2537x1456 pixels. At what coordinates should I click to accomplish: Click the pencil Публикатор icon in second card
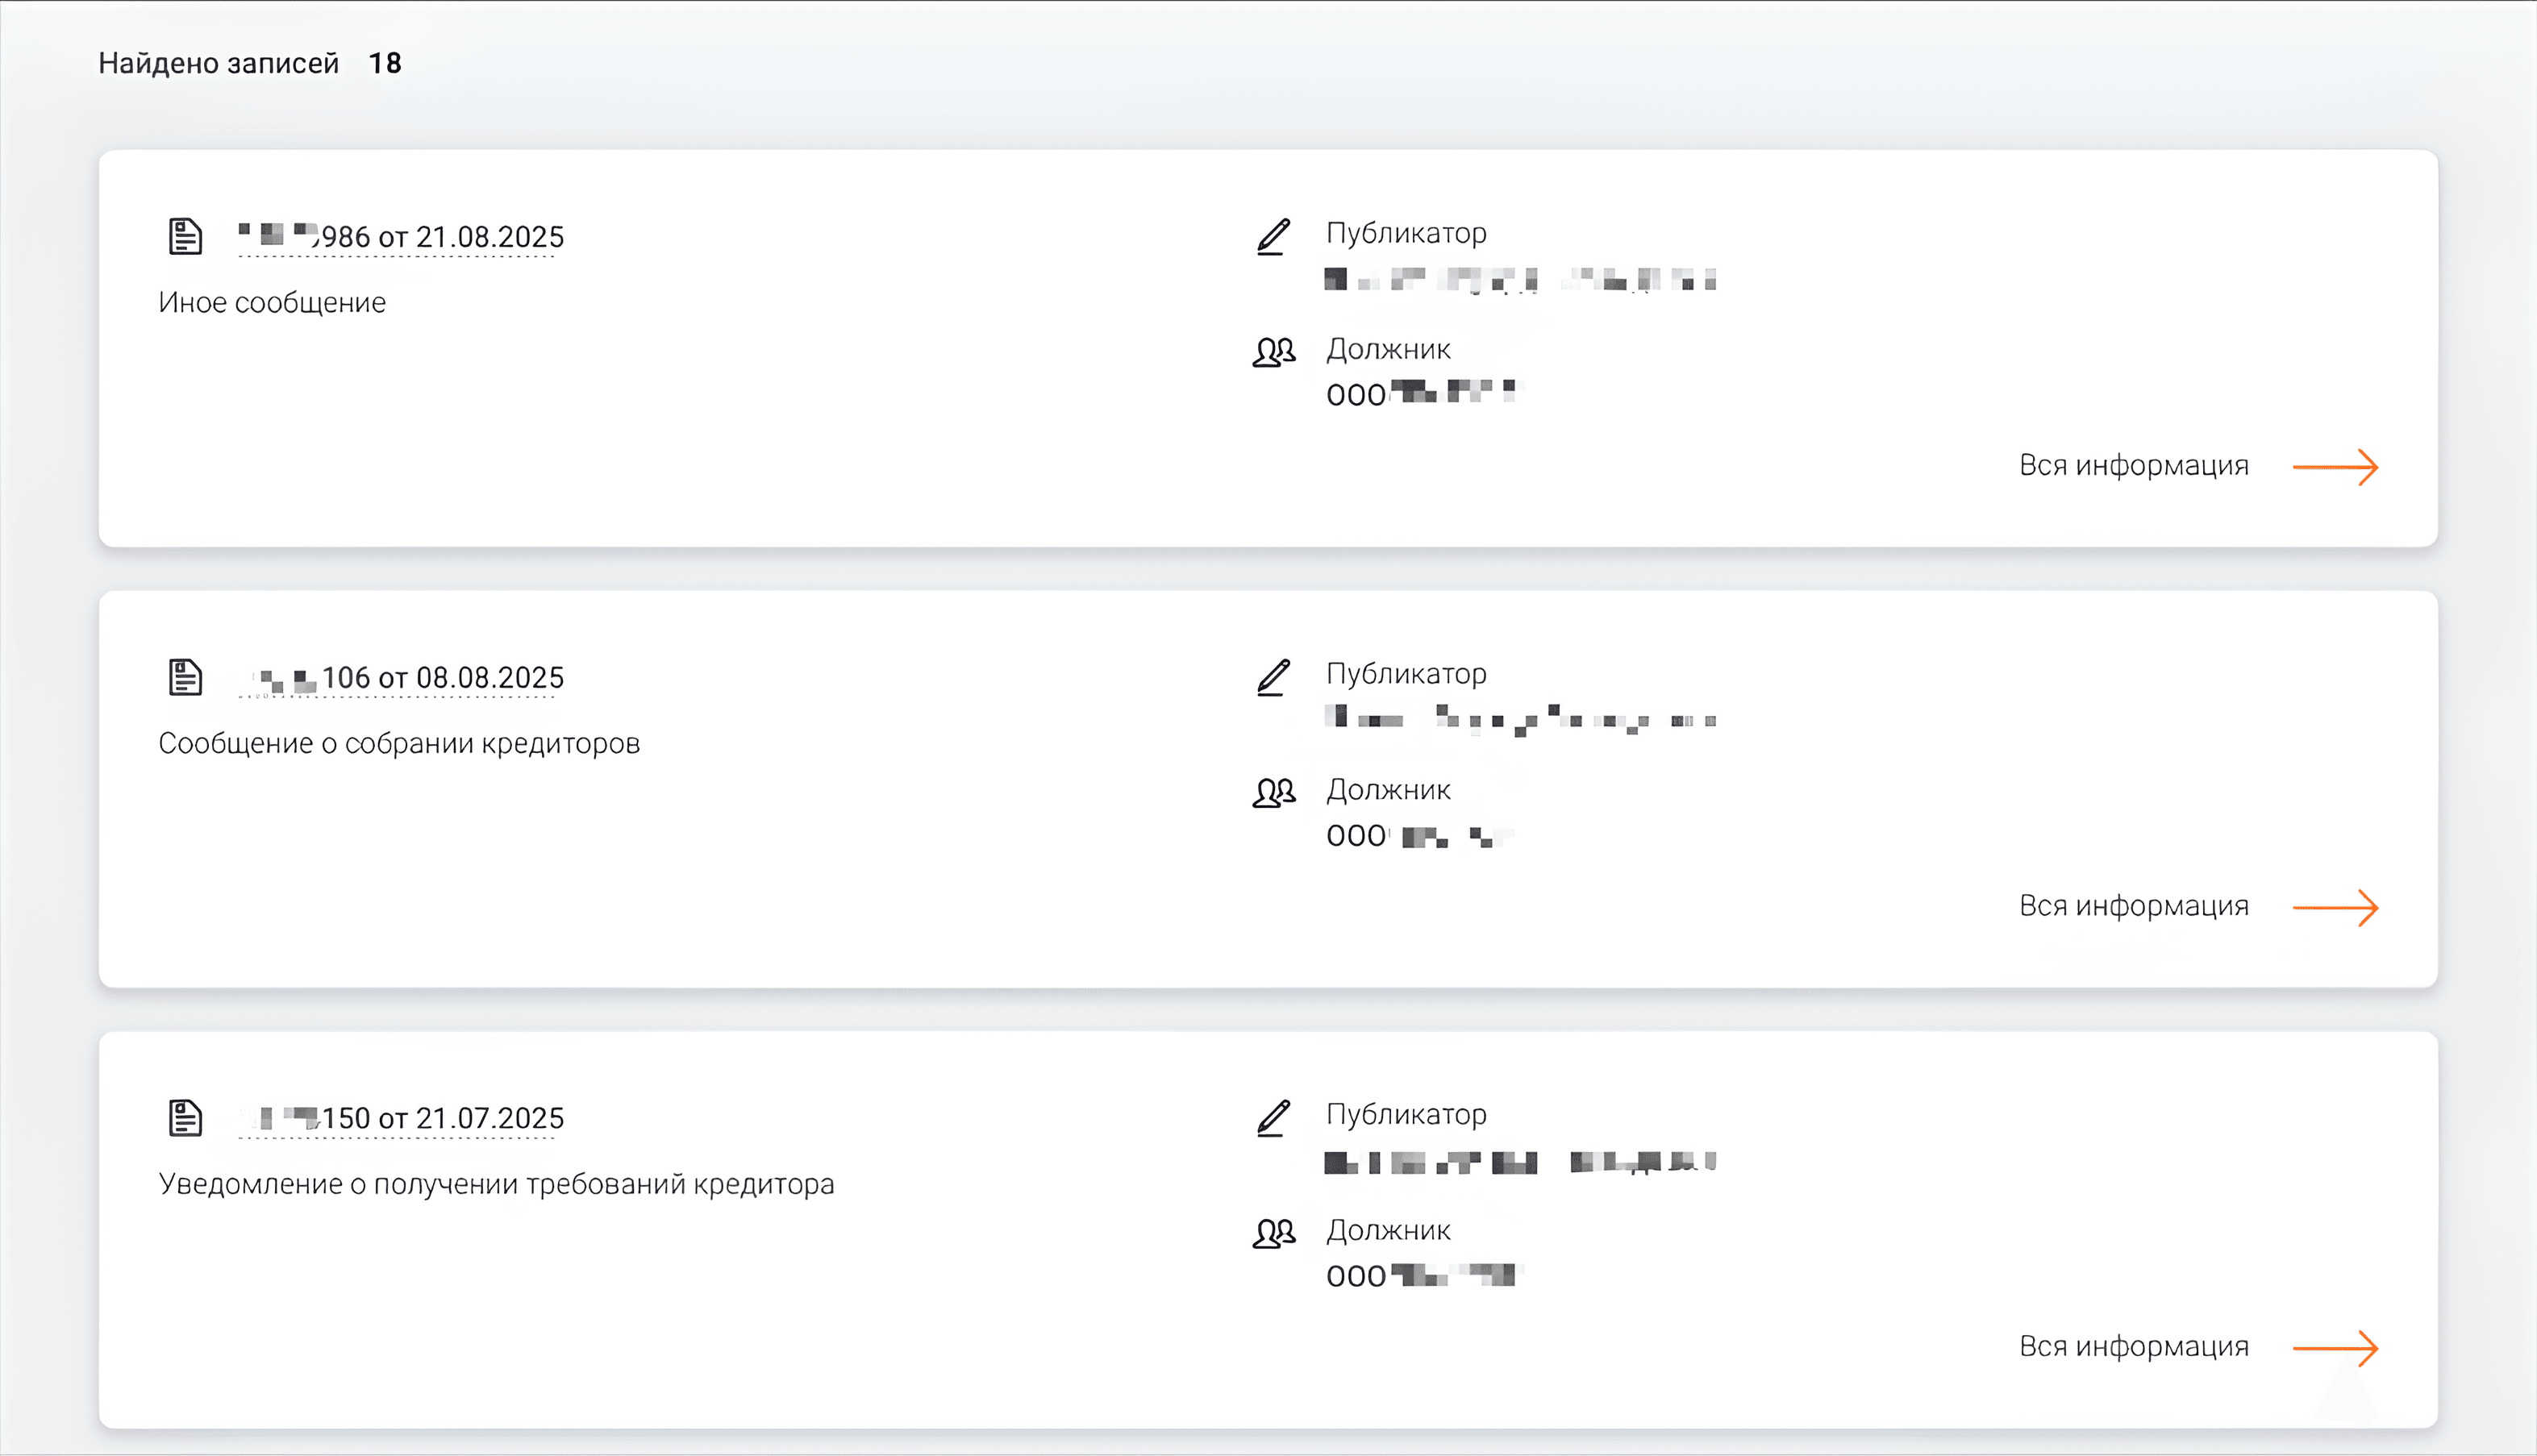[x=1273, y=677]
